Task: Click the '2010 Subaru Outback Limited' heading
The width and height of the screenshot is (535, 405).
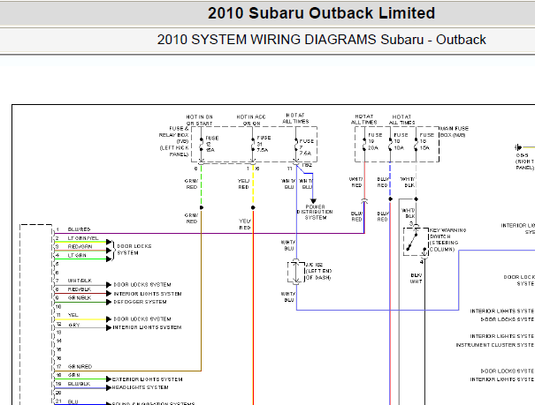Action: pos(321,13)
